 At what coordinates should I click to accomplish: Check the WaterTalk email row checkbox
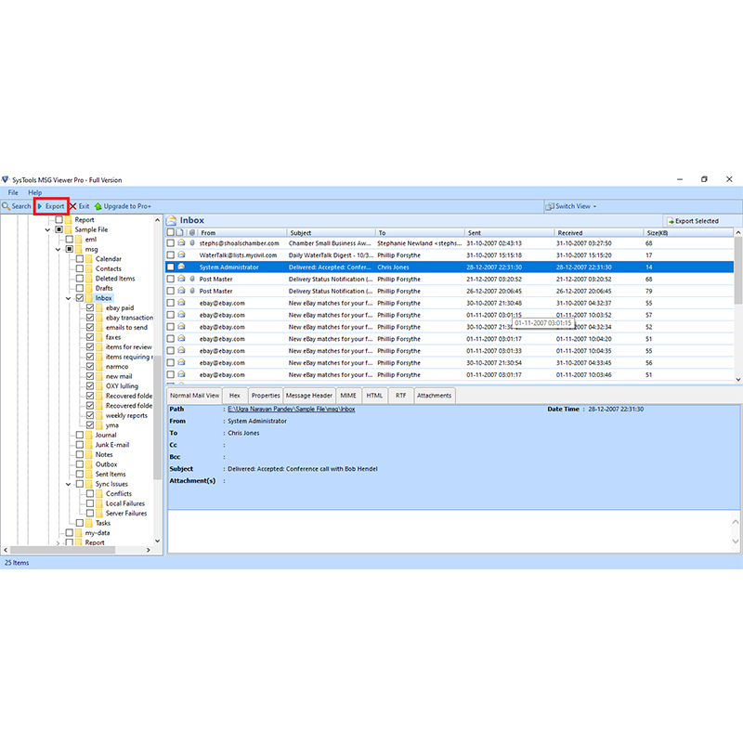point(171,254)
